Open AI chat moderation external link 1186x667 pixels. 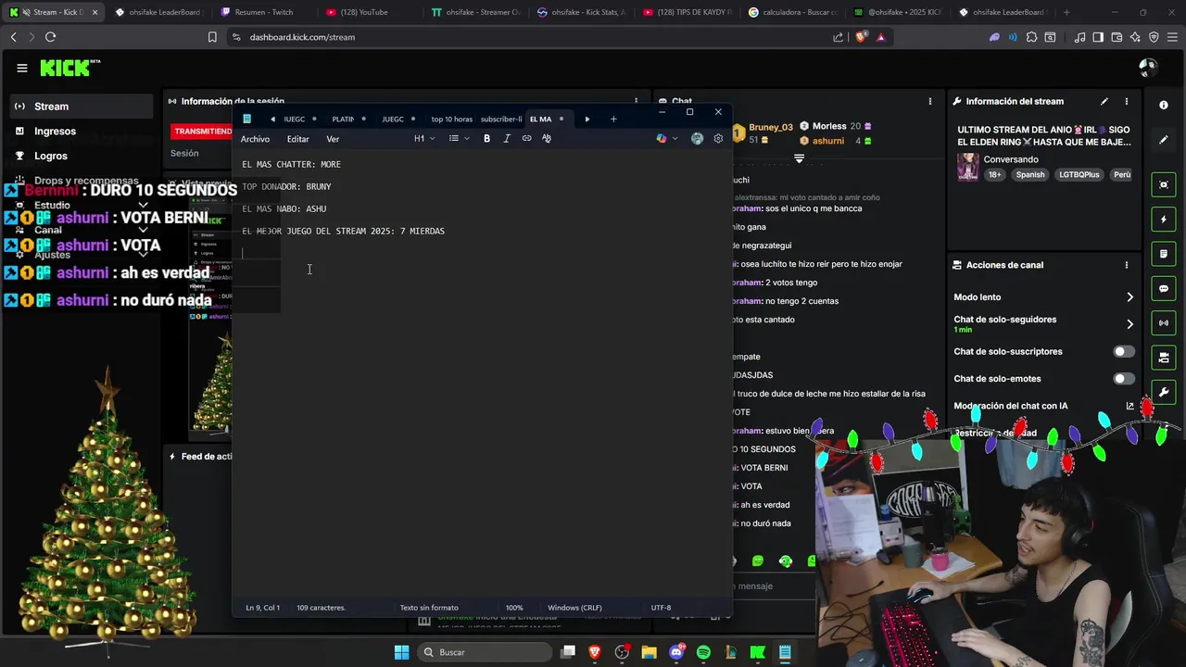[x=1129, y=406]
